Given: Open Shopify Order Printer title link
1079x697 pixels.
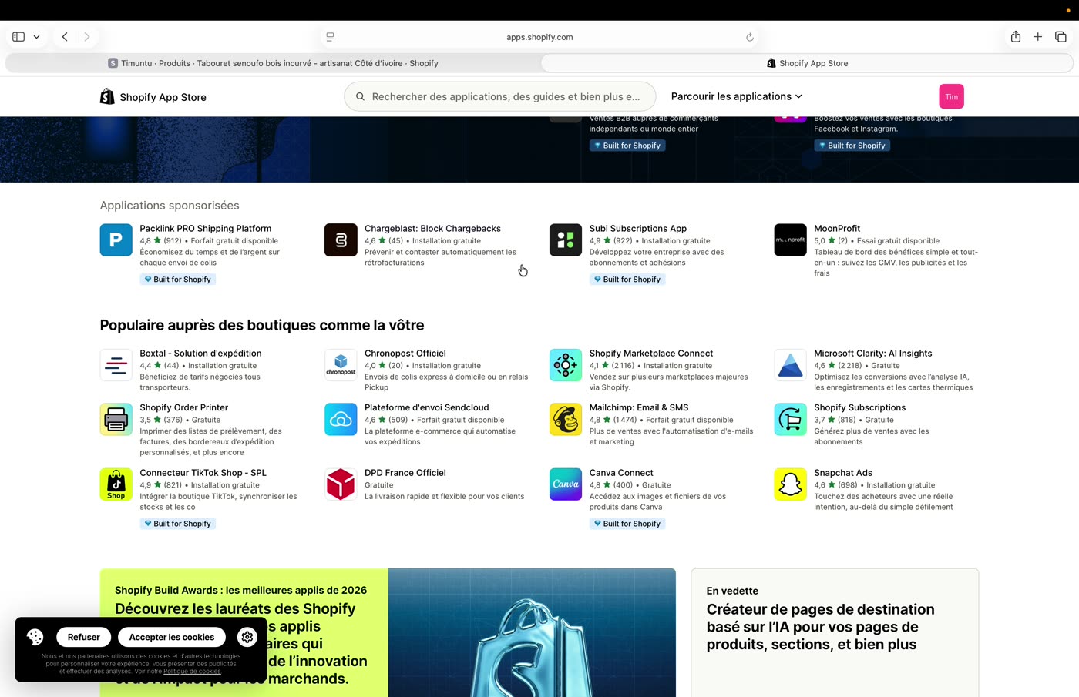Looking at the screenshot, I should click(184, 407).
